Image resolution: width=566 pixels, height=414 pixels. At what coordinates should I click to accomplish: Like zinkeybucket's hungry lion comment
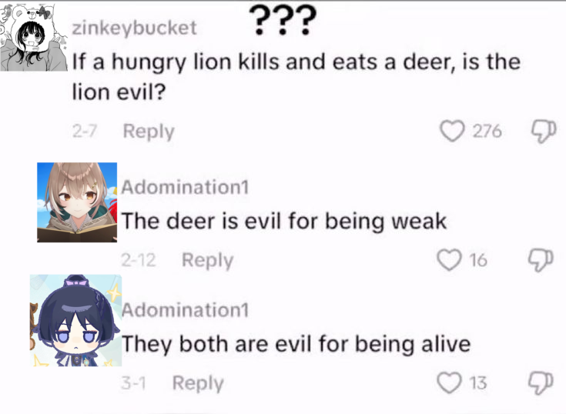pos(452,131)
